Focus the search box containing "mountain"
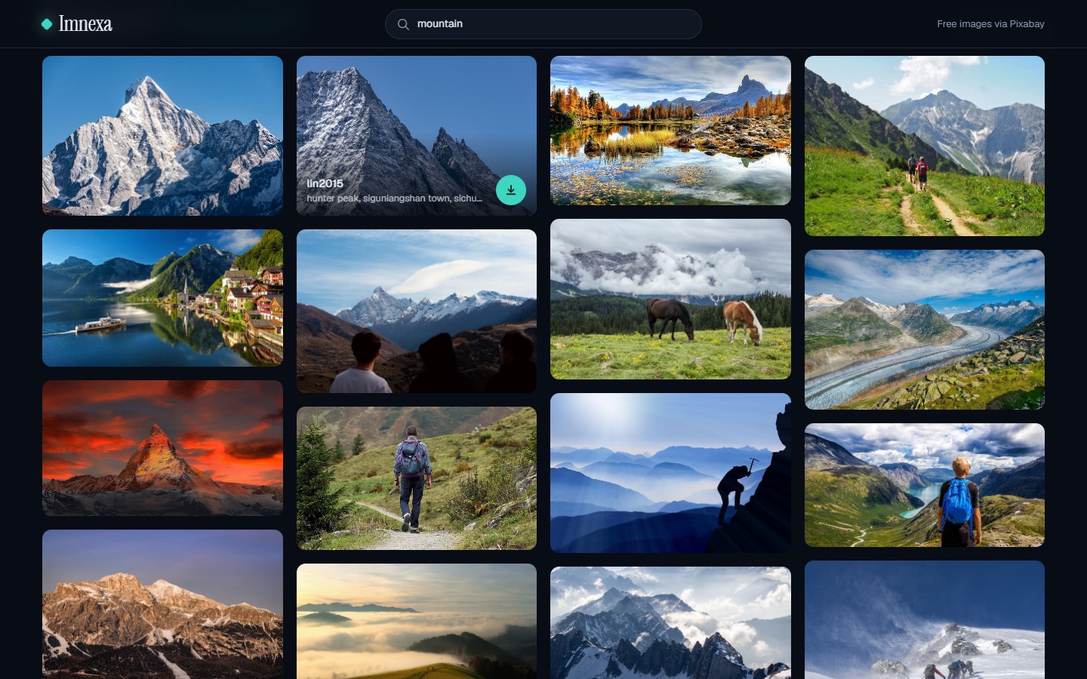The width and height of the screenshot is (1087, 679). [x=543, y=24]
